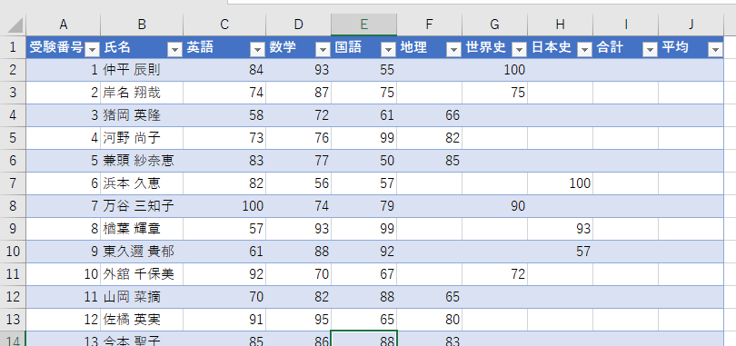Click 国語 score 99 for 河野 尚子
Viewport: 736px width, 346px height.
363,138
